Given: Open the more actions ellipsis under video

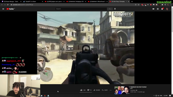Looking at the screenshot, I should [x=111, y=90].
